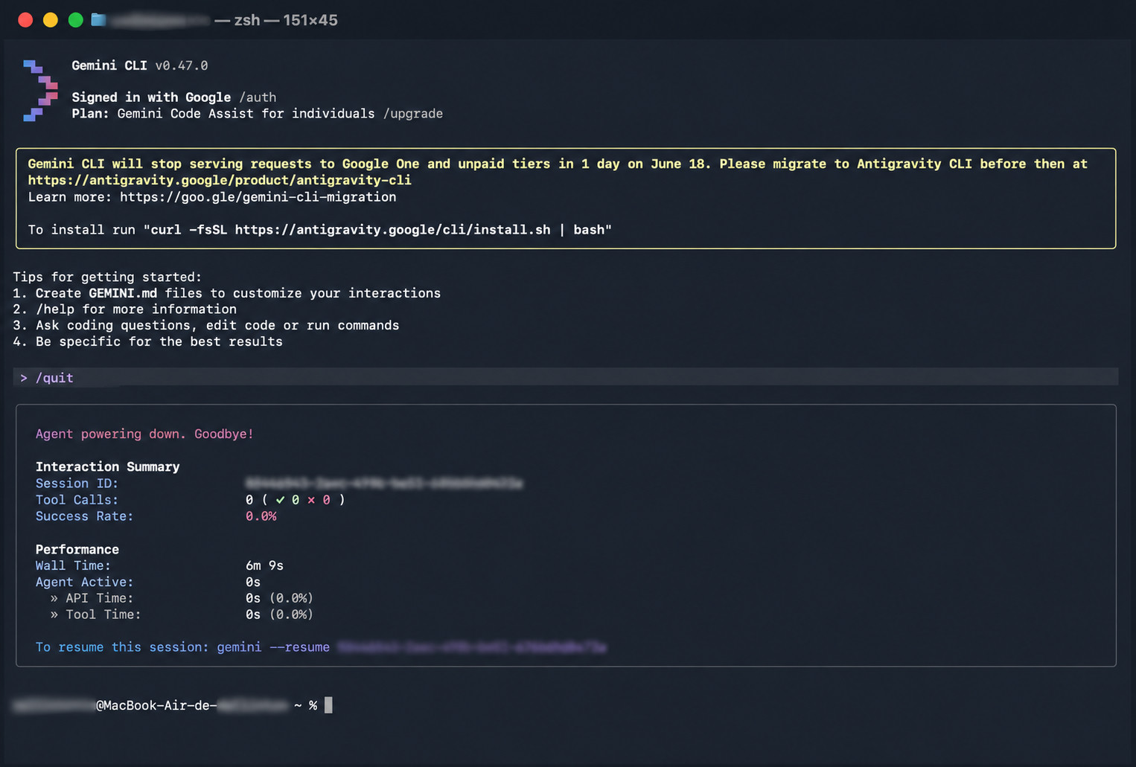1136x767 pixels.
Task: Click the Tool Time label
Action: 103,614
